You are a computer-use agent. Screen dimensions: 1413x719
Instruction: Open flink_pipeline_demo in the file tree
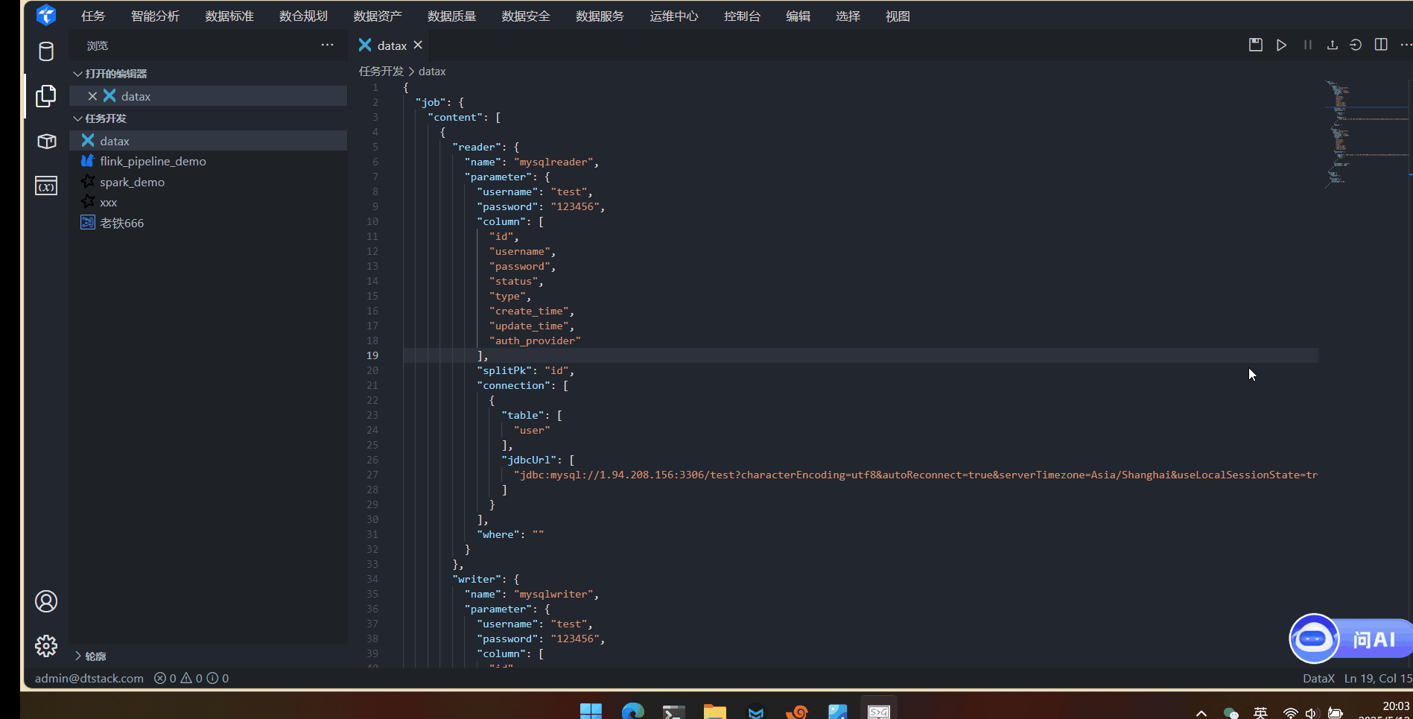click(x=153, y=161)
